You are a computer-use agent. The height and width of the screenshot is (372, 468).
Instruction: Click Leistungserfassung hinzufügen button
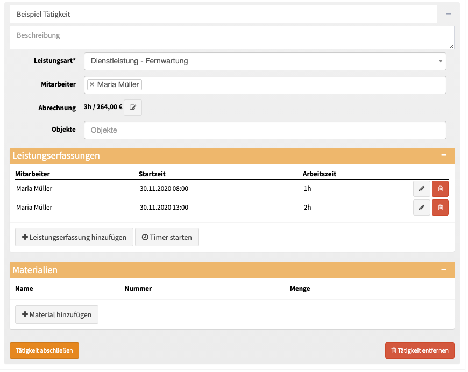pyautogui.click(x=74, y=237)
